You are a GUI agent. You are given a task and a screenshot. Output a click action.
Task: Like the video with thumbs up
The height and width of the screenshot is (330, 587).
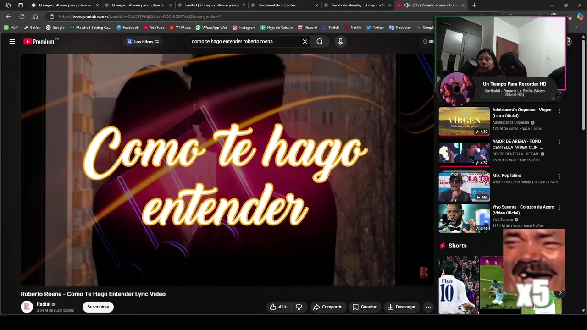point(278,307)
